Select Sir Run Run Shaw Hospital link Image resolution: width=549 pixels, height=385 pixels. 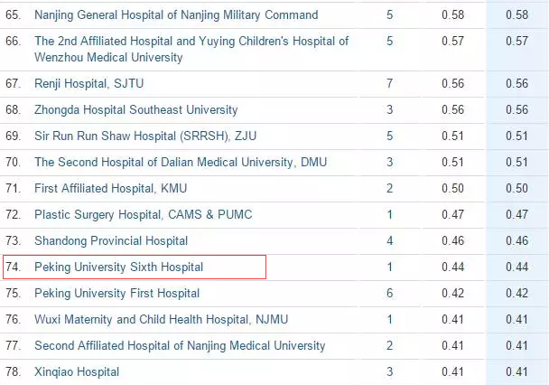145,136
